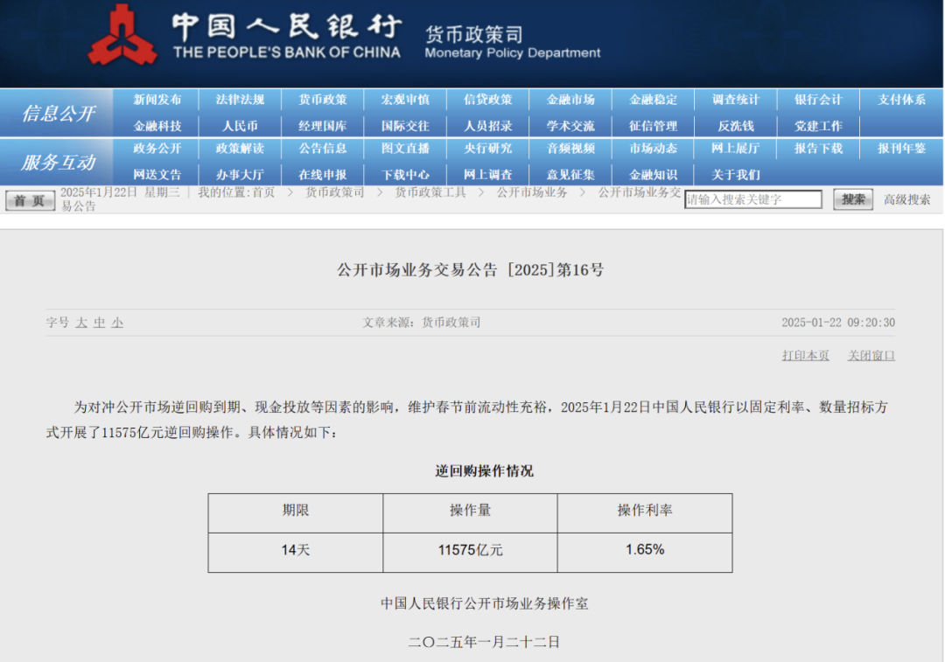945x662 pixels.
Task: Set font size to 小 (small)
Action: click(x=117, y=323)
